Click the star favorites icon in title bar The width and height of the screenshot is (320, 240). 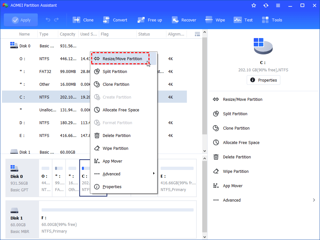click(254, 5)
